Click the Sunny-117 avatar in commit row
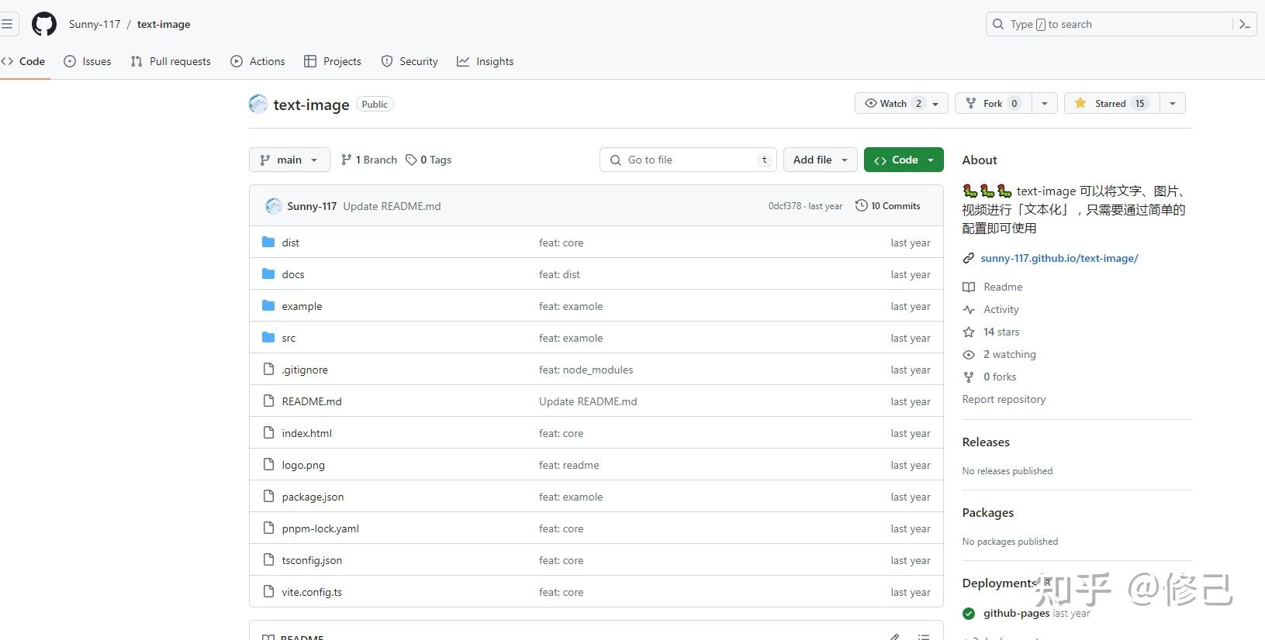The image size is (1265, 640). (x=273, y=206)
